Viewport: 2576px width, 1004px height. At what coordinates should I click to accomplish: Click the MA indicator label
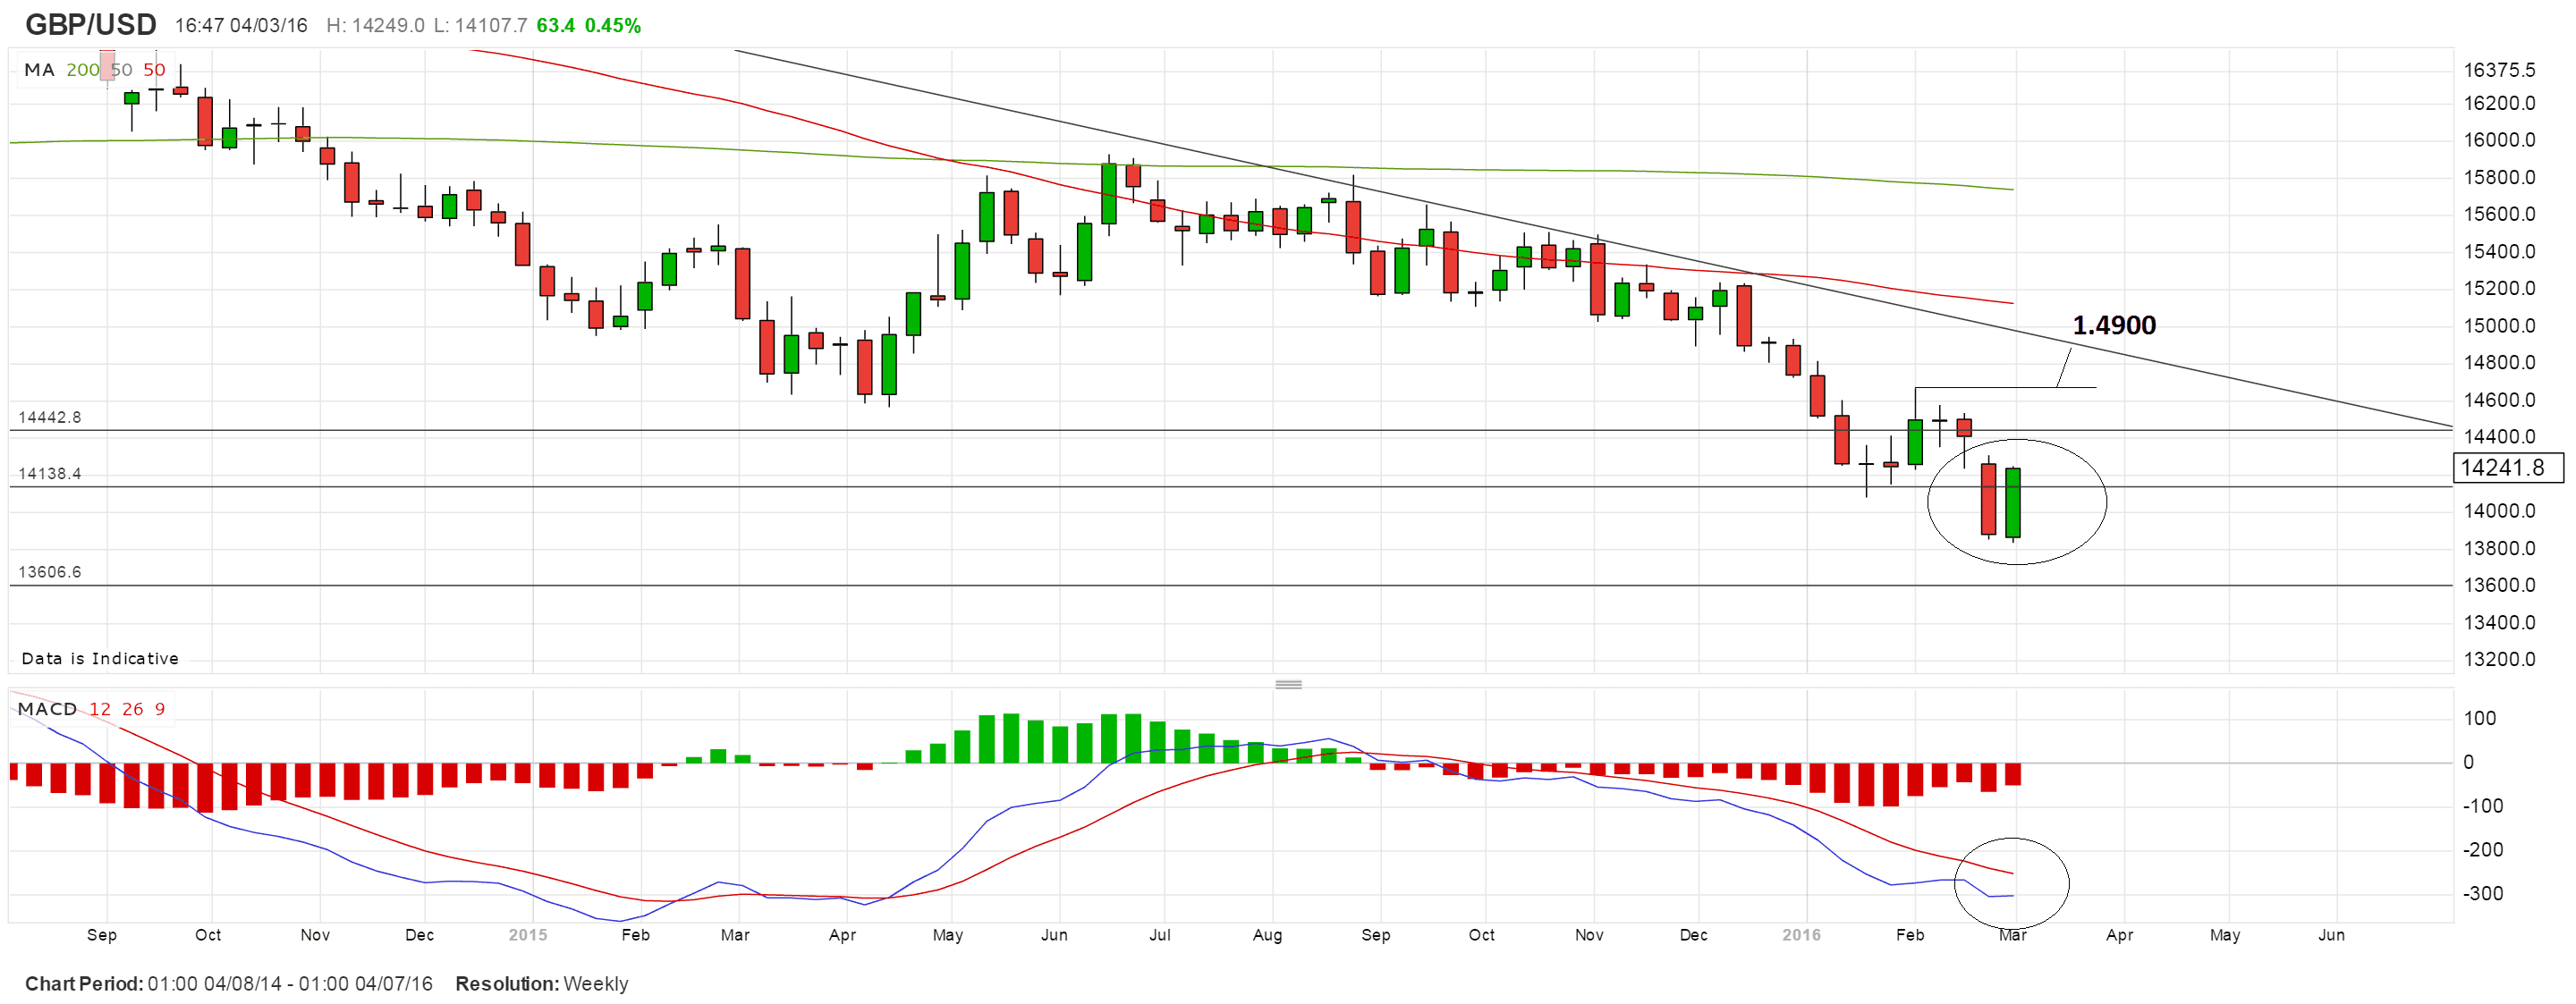click(39, 70)
